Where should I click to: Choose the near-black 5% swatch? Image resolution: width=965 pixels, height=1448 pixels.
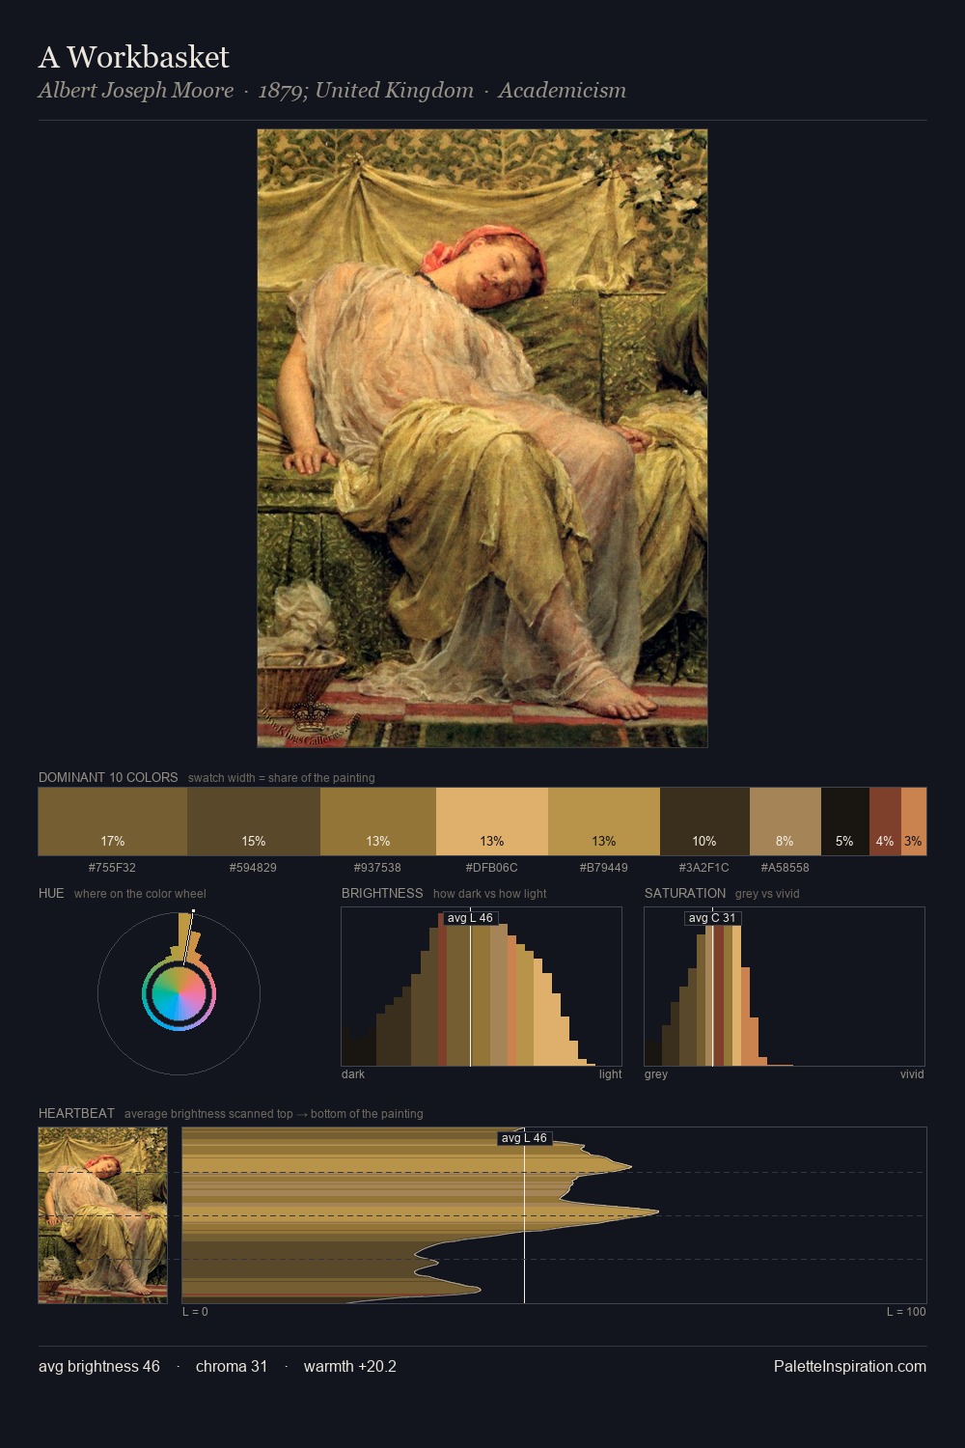click(845, 821)
